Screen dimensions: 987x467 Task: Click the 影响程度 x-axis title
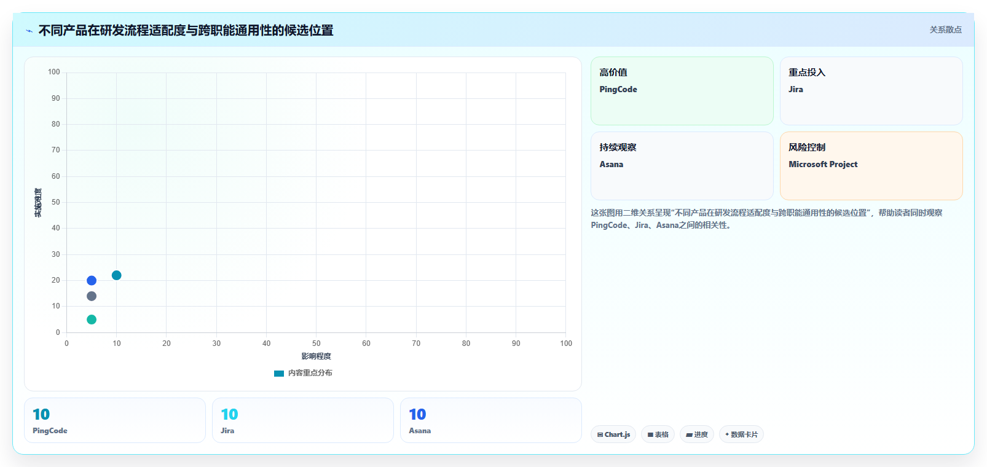pos(316,356)
